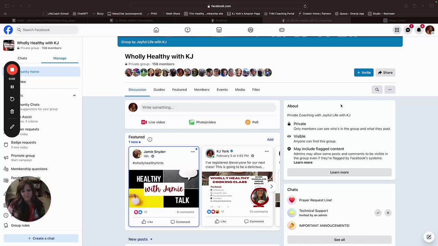
Task: Switch to the Guides tab
Action: [x=159, y=90]
